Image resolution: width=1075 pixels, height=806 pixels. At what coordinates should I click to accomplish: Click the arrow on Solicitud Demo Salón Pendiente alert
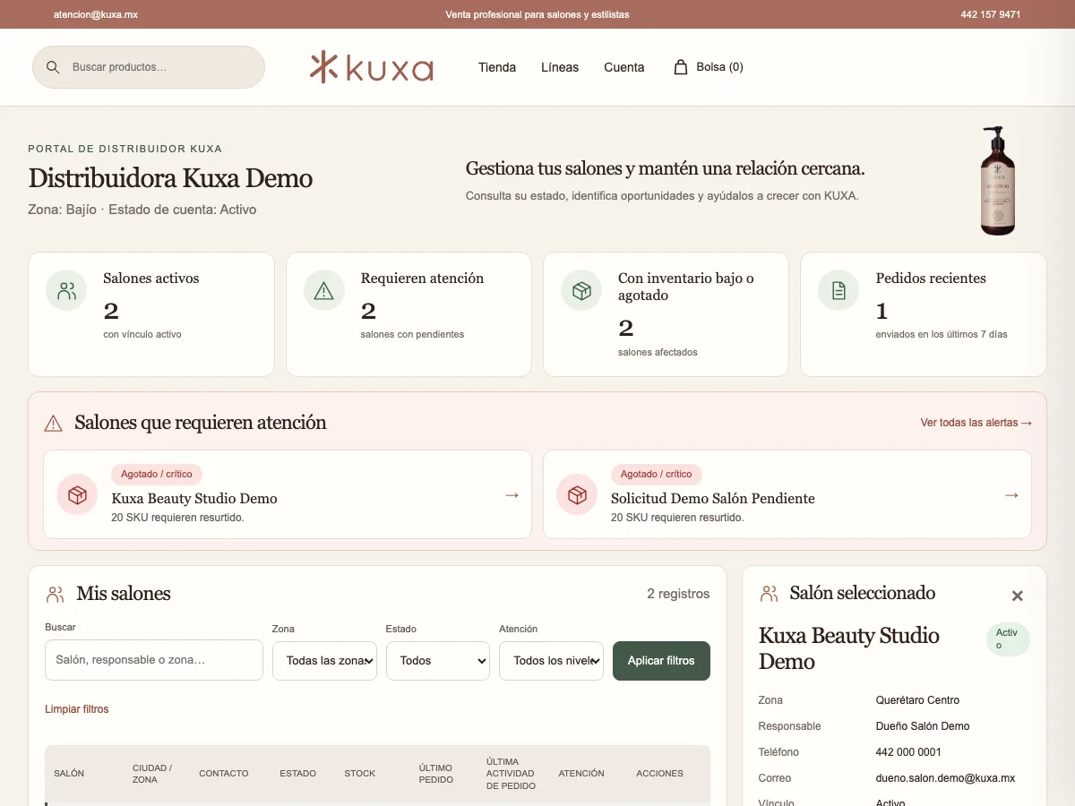pyautogui.click(x=1011, y=494)
